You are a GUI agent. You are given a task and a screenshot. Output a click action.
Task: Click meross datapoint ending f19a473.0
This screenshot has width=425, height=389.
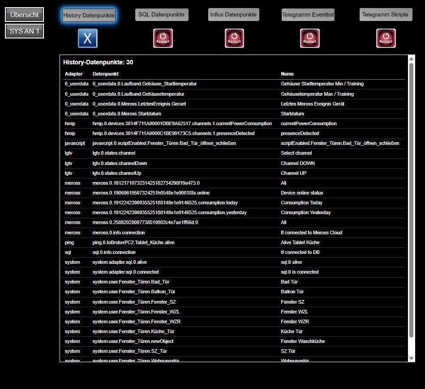[x=146, y=183]
